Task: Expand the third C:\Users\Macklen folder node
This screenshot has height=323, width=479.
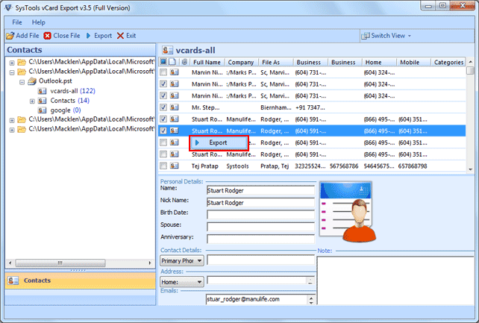Action: pos(12,120)
